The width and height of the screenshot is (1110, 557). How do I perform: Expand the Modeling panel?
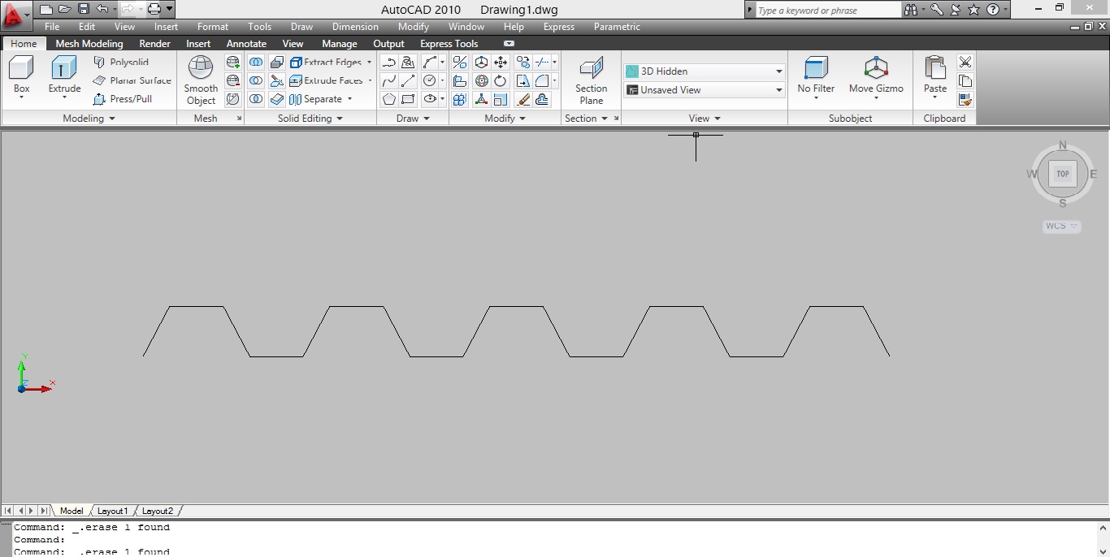point(89,119)
